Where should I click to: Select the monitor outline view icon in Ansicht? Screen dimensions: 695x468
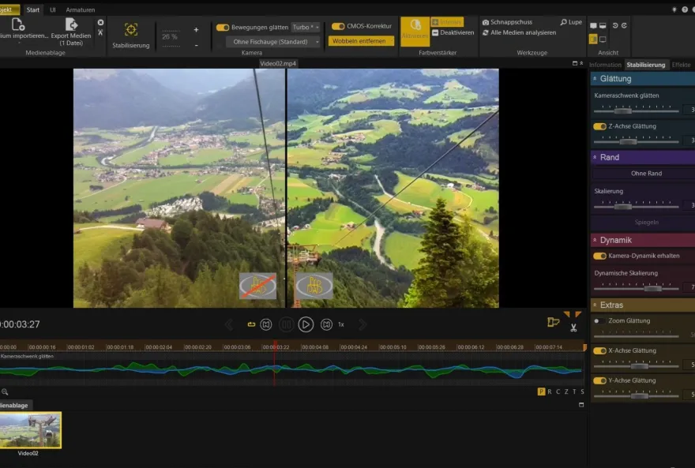(x=603, y=39)
